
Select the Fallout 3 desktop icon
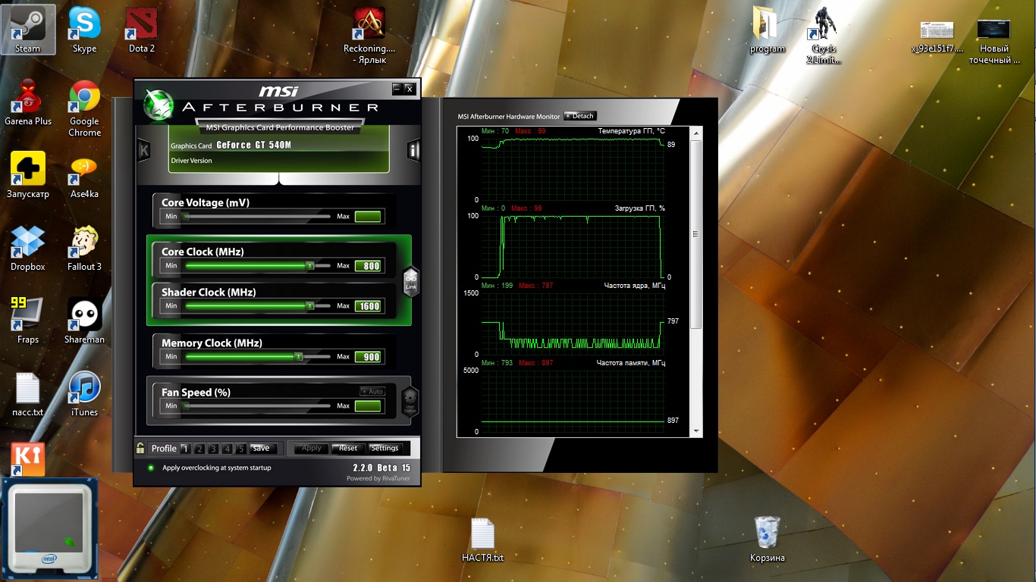(x=84, y=248)
